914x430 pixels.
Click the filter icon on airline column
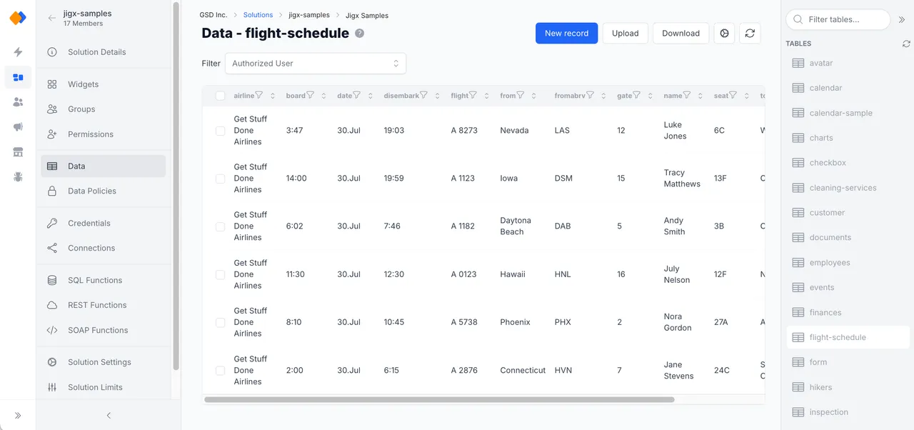259,96
